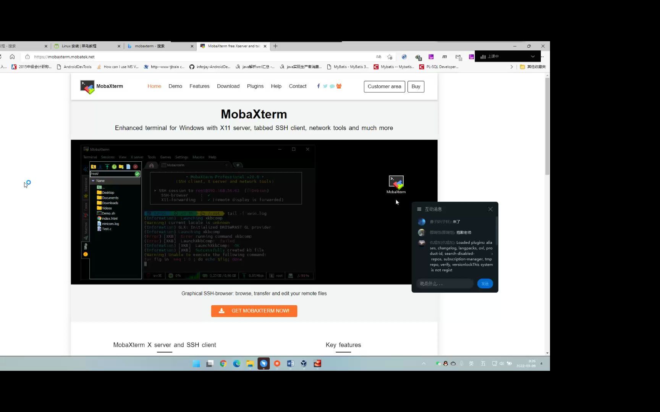This screenshot has height=412, width=660.
Task: Expand the 上课中 dropdown chevron
Action: tap(533, 56)
